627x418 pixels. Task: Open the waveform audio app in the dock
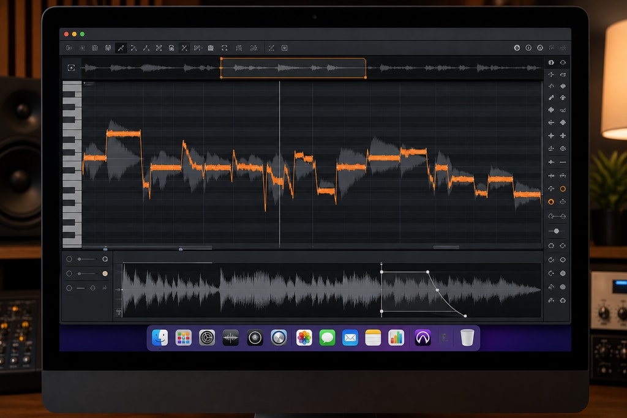point(231,338)
